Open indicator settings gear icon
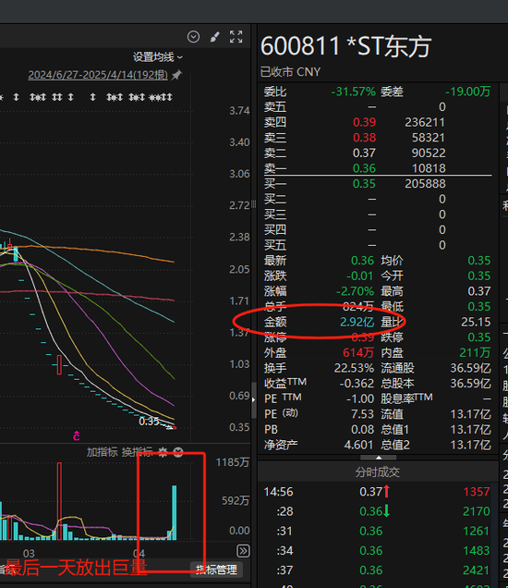Screen dimensions: 508x588 click(163, 452)
